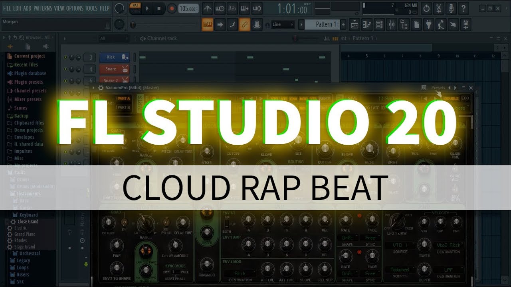511x287 pixels.
Task: Select the Snare 2 channel button
Action: tap(114, 80)
